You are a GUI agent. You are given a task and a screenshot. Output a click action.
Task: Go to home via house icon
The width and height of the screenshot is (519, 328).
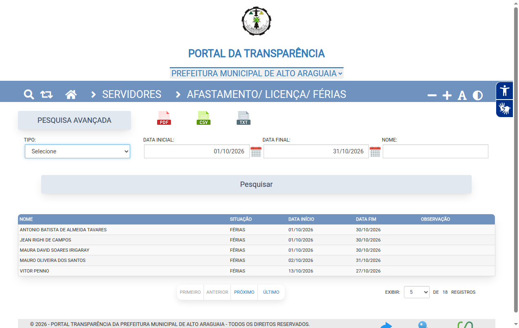[x=71, y=95]
